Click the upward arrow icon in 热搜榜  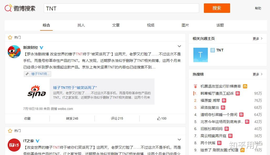pos(195,86)
